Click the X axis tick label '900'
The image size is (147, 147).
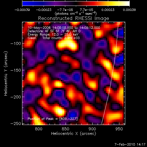[x=92, y=129]
